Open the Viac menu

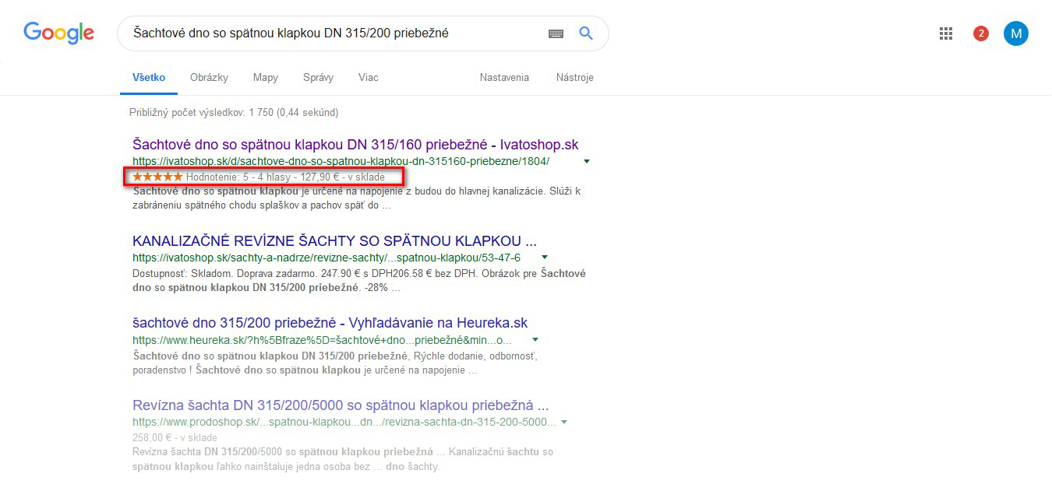click(369, 78)
